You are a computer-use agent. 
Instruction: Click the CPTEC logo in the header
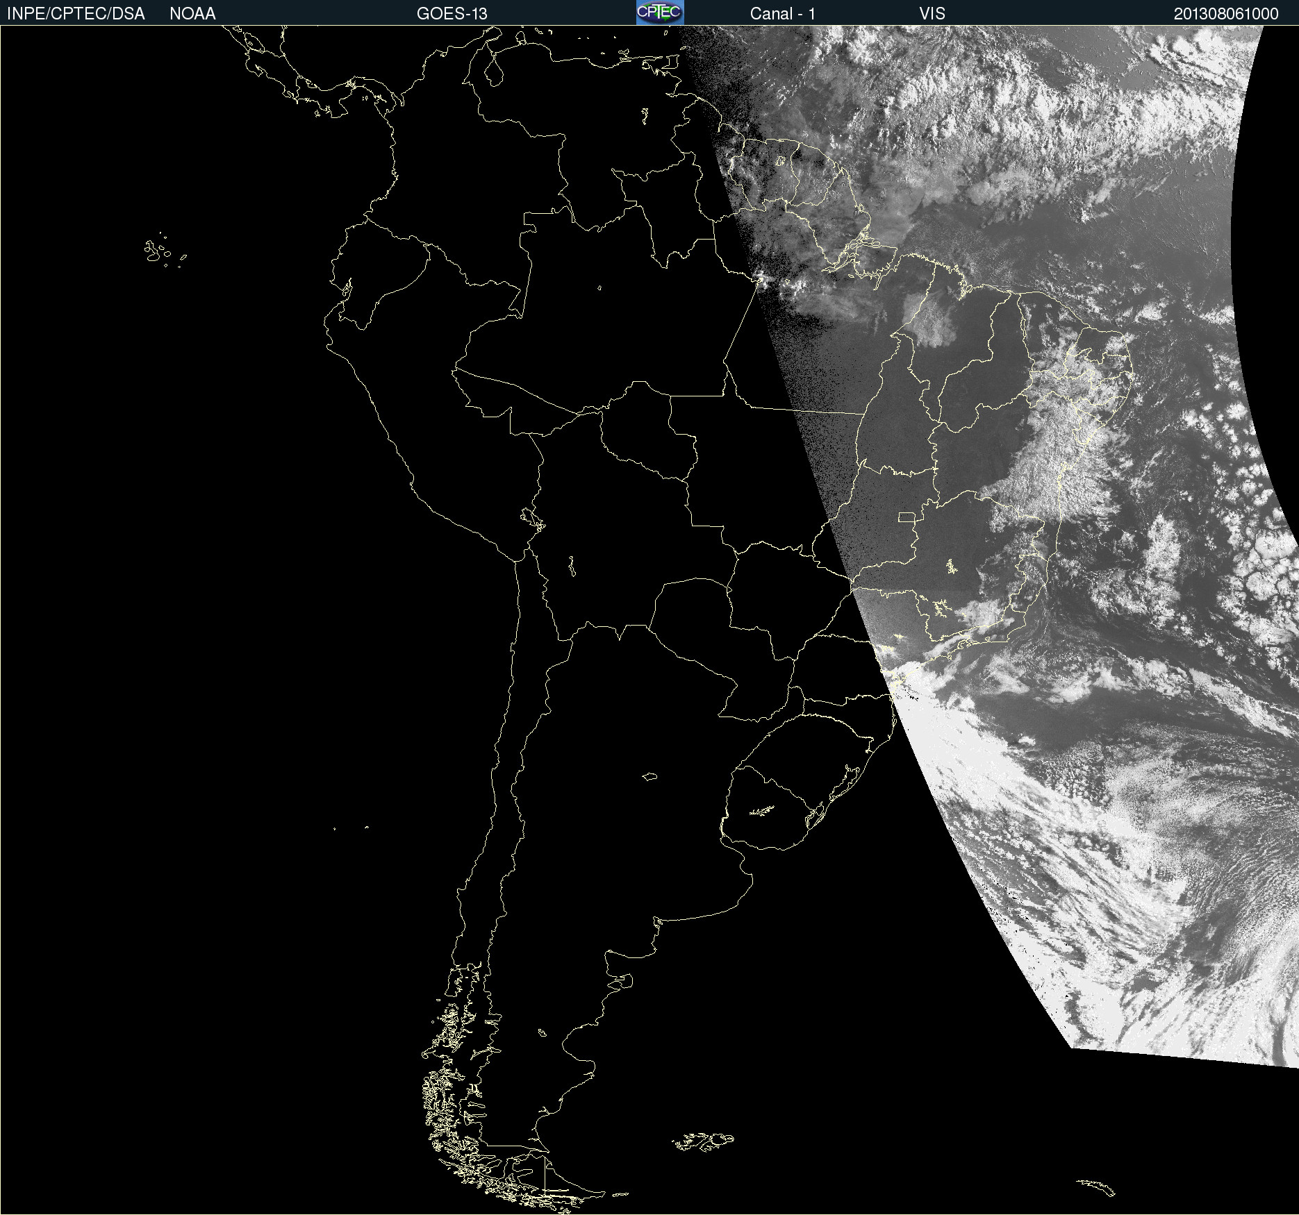pyautogui.click(x=660, y=12)
